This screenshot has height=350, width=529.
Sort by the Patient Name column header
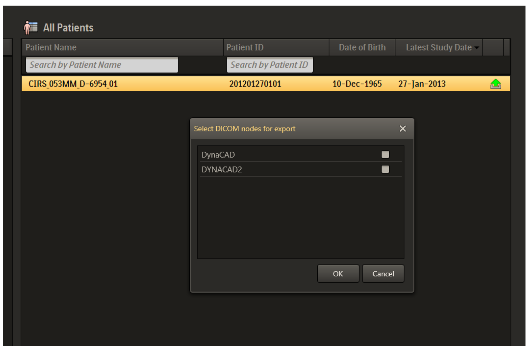pos(122,47)
